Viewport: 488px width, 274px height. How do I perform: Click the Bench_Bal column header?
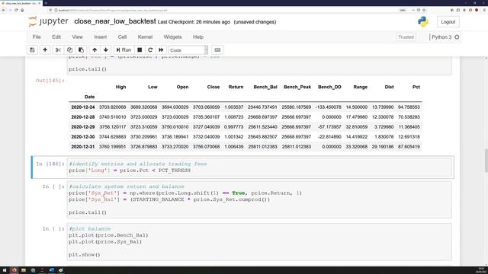[265, 87]
